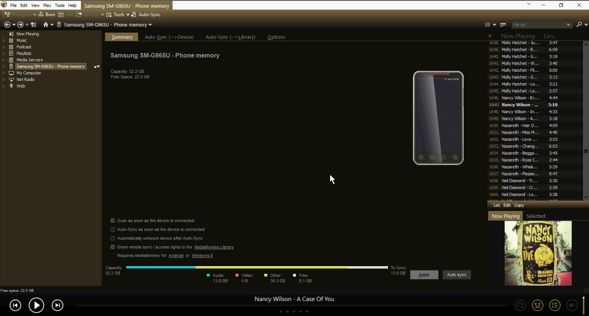
Task: Enable Auto-Sync as soon as device connected
Action: point(113,229)
